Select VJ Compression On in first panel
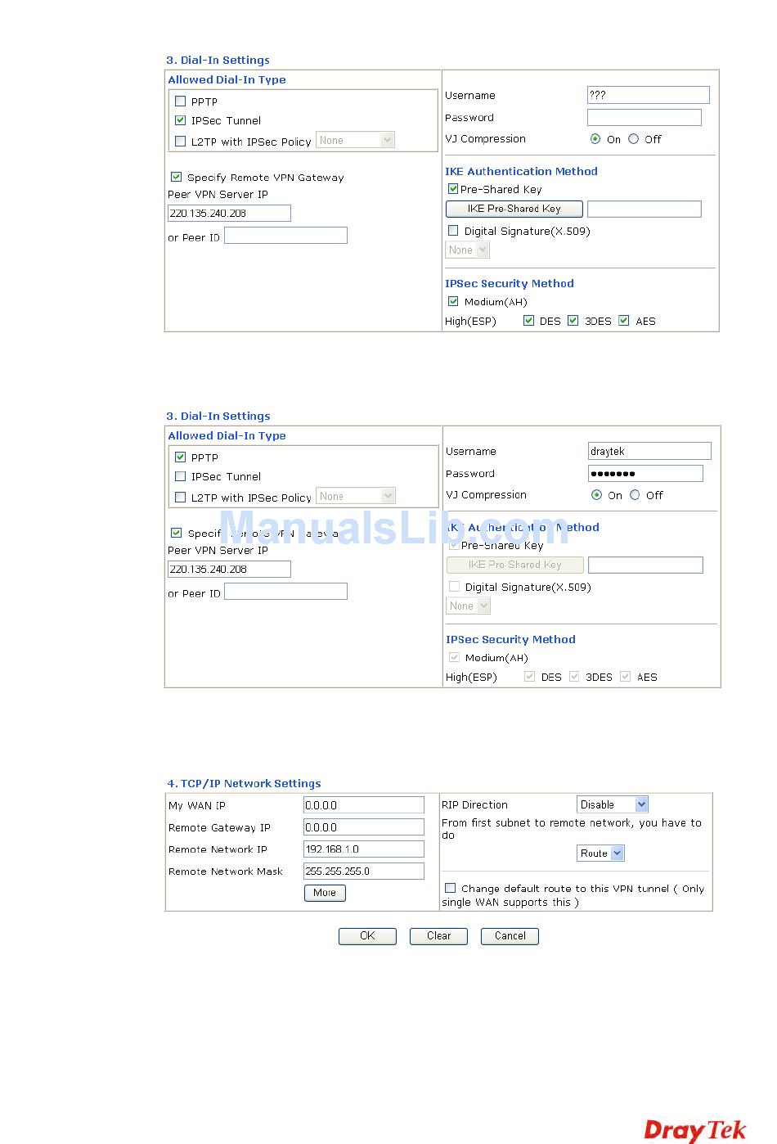 coord(595,139)
